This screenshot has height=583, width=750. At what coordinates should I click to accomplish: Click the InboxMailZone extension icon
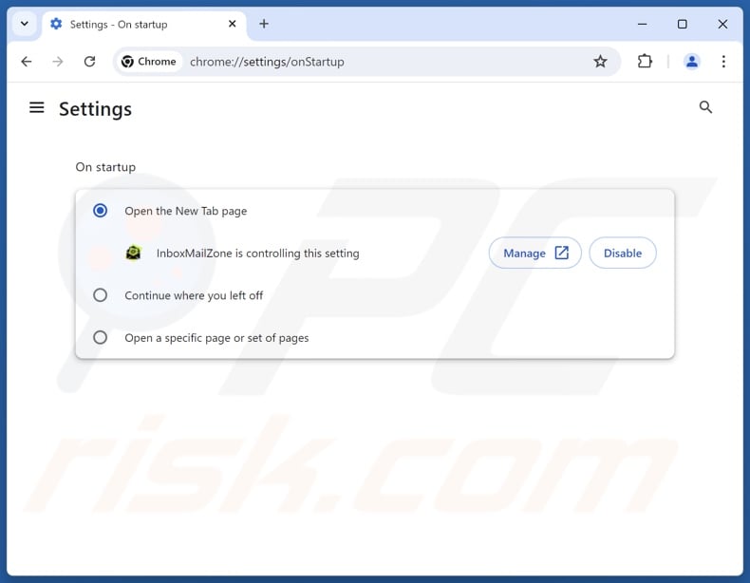coord(134,253)
